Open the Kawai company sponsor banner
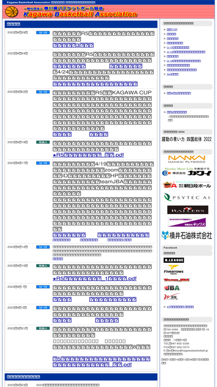Viewport: 217px width, 387px height. [187, 172]
